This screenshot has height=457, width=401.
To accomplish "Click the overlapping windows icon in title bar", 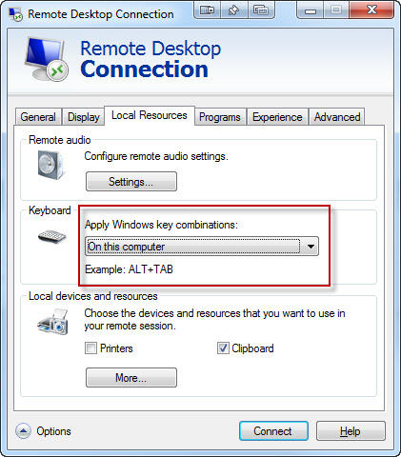I will (261, 10).
